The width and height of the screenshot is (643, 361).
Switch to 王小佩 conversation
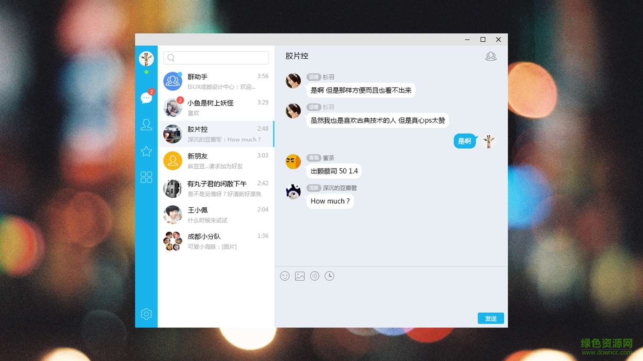216,214
